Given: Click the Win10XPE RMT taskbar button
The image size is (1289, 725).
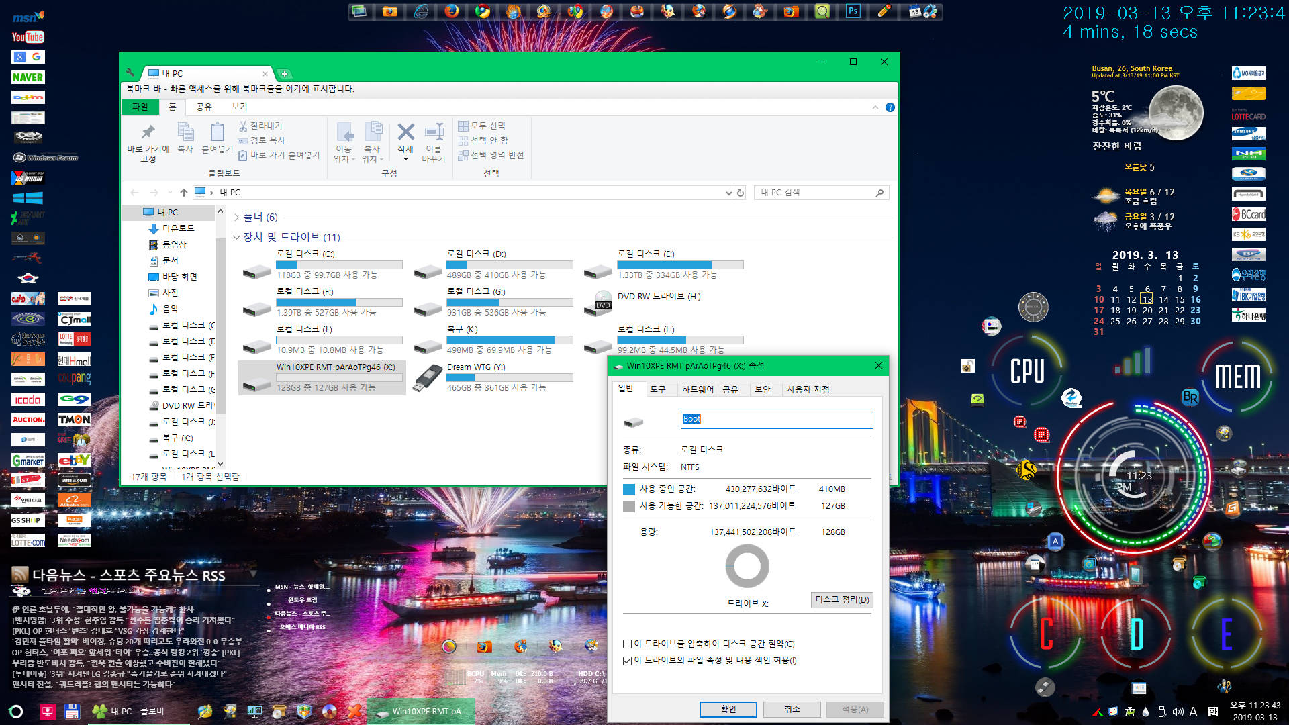Looking at the screenshot, I should [421, 711].
